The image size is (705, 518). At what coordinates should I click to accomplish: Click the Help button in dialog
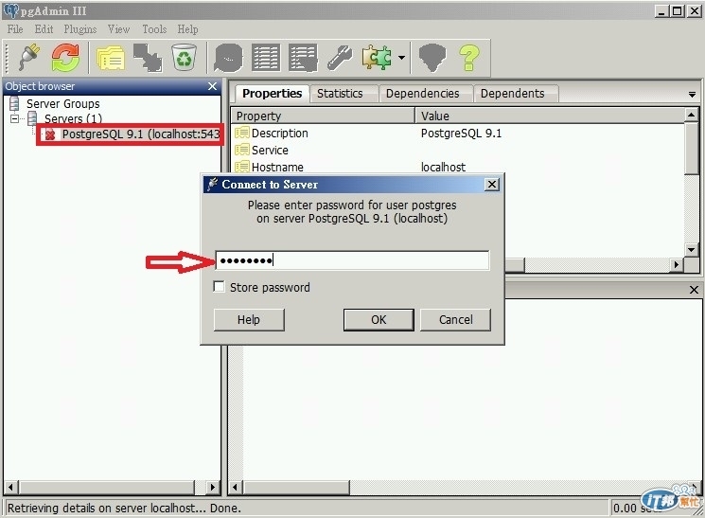pyautogui.click(x=249, y=319)
